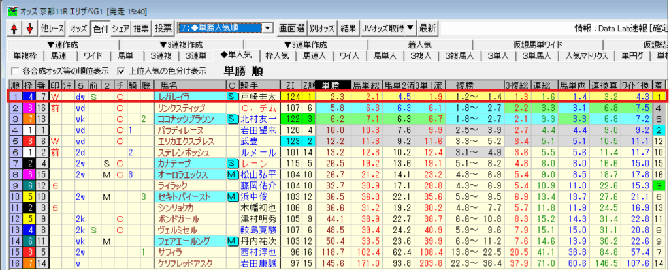Click the orange frame 7 cell for ココナッツブラウン
Image resolution: width=669 pixels, height=270 pixels.
click(x=29, y=119)
